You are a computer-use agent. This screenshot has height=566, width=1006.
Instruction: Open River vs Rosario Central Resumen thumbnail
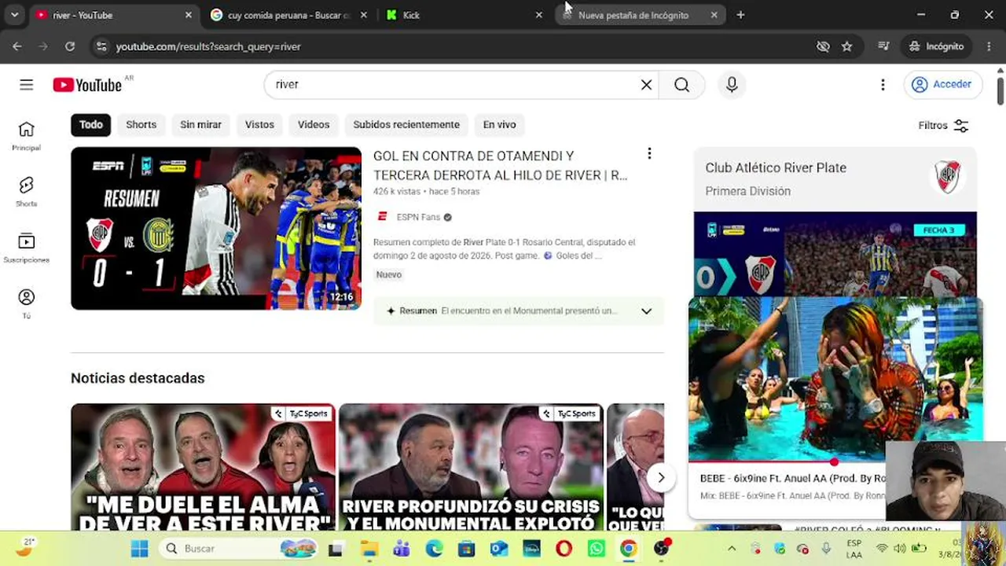(216, 229)
